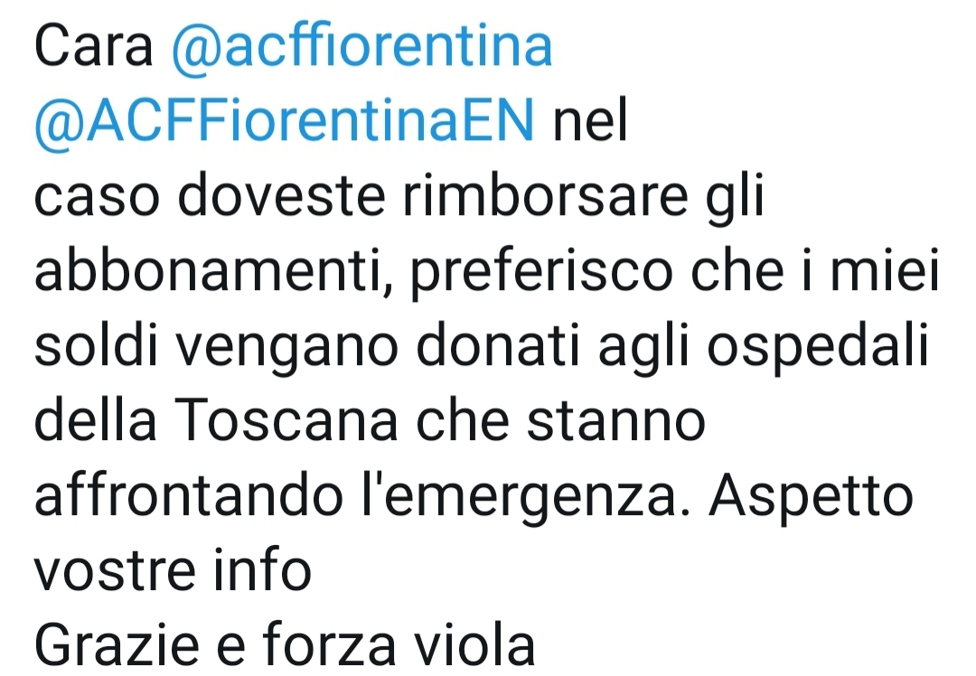Screen dimensions: 976x676
Task: Click the word "rimborsare" in the tweet
Action: tap(545, 195)
